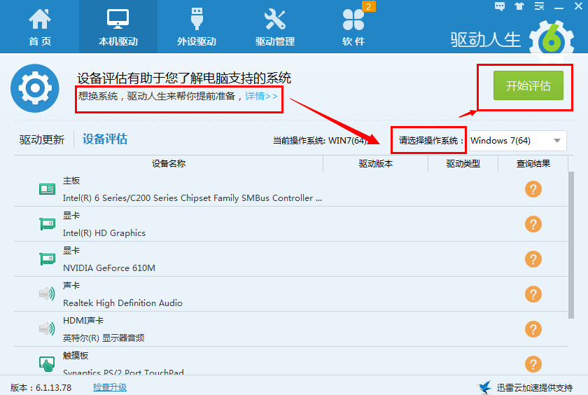Click question mark result for Intel HD Graphics
This screenshot has width=588, height=395.
pyautogui.click(x=533, y=224)
